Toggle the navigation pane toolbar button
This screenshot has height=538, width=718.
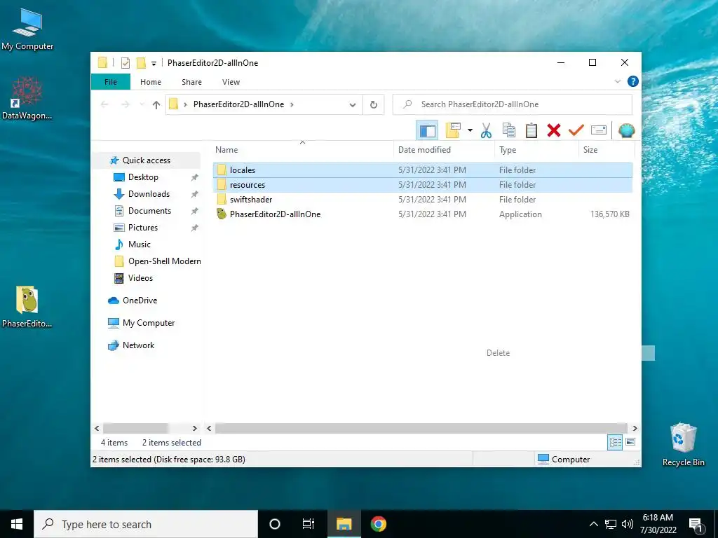(427, 131)
